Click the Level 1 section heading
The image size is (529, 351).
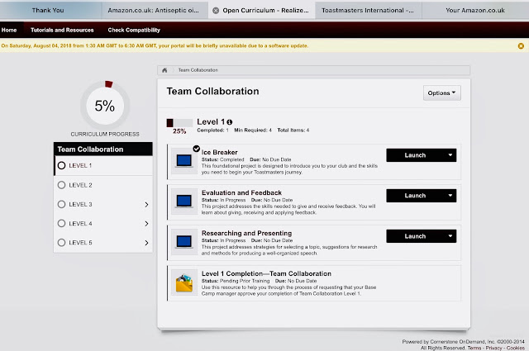(x=211, y=121)
